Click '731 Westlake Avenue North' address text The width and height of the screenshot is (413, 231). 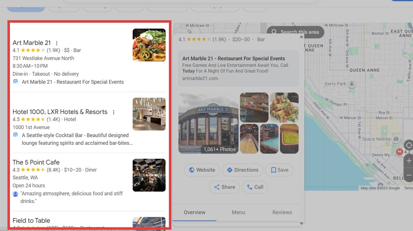coord(43,58)
